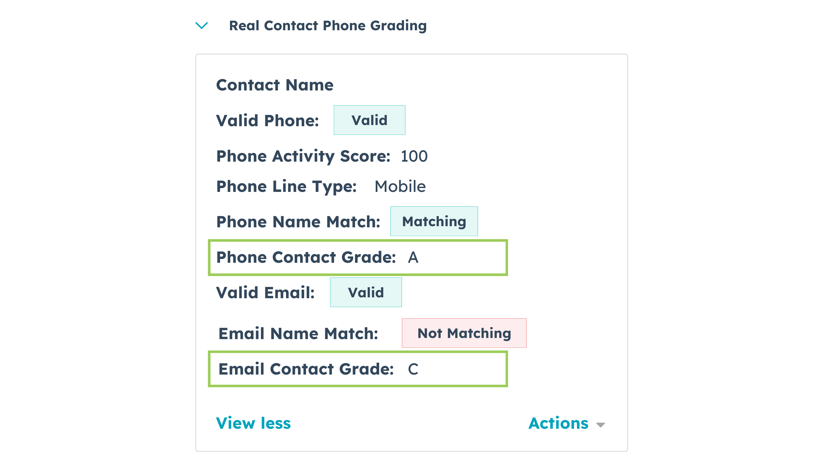Screen dimensions: 820x461
Task: Click the Matching badge for Phone Name Match
Action: tap(434, 221)
